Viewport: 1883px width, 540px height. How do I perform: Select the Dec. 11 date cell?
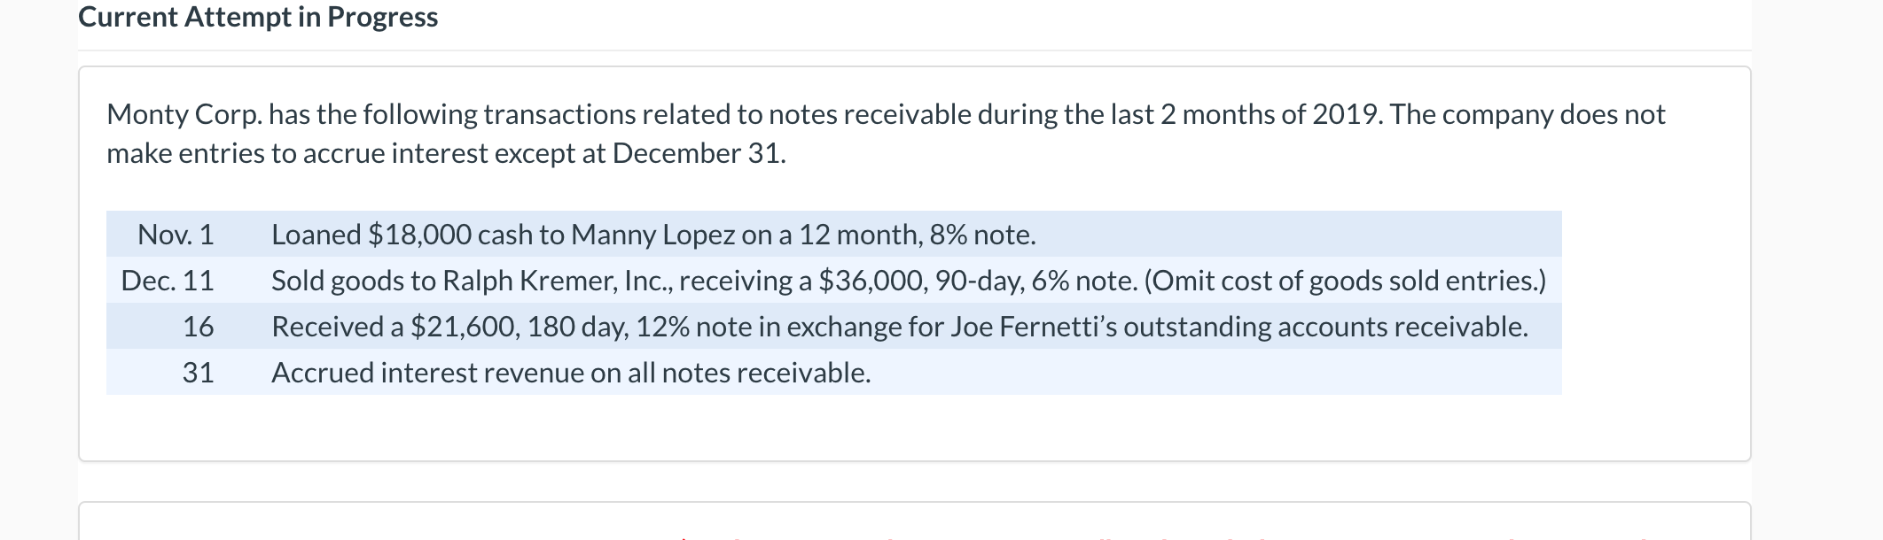pos(168,281)
